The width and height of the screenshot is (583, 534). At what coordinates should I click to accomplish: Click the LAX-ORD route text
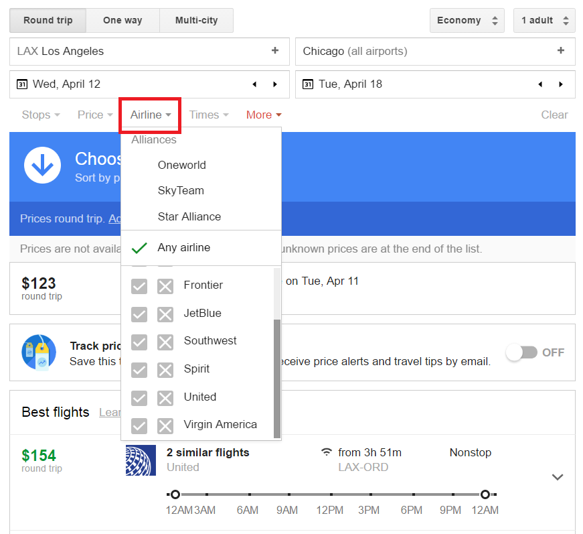pos(363,467)
